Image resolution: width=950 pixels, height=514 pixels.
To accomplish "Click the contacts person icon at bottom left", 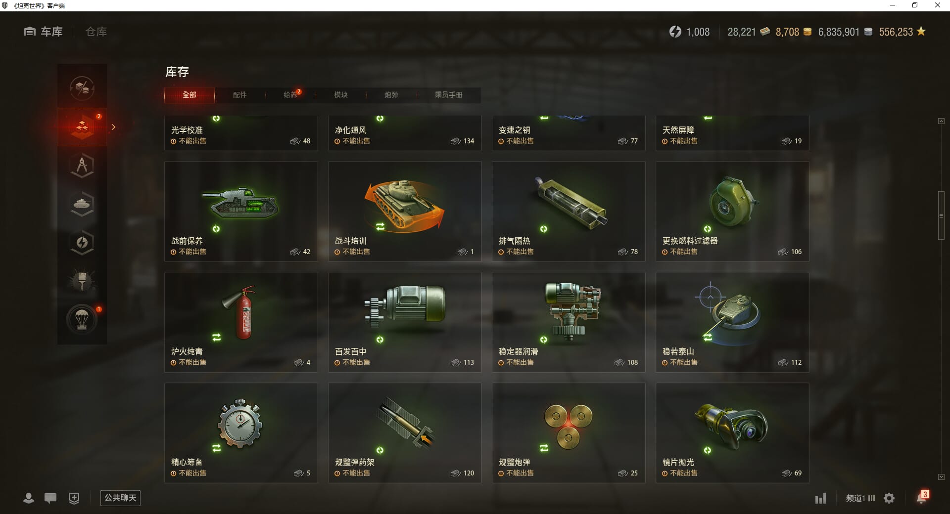I will (x=29, y=498).
